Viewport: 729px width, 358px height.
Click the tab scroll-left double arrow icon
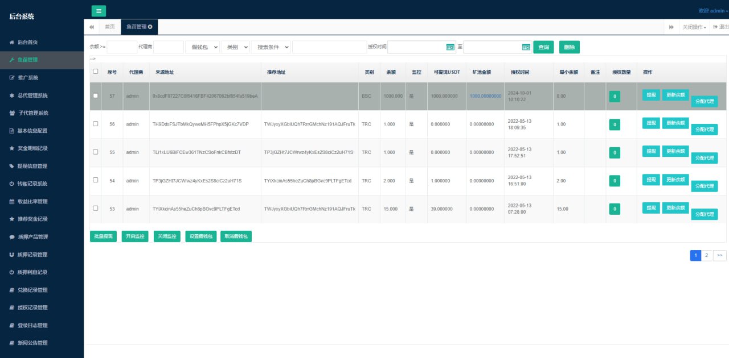point(92,27)
